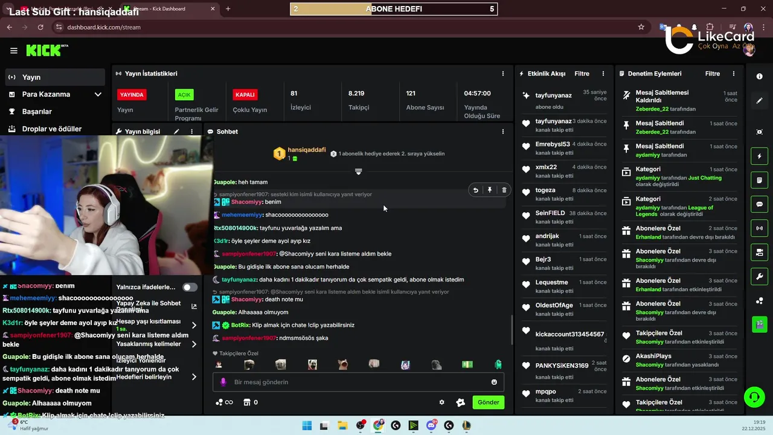Open the Yayın İstatistikleri three-dot menu
Screen dimensions: 773x435
(503, 74)
